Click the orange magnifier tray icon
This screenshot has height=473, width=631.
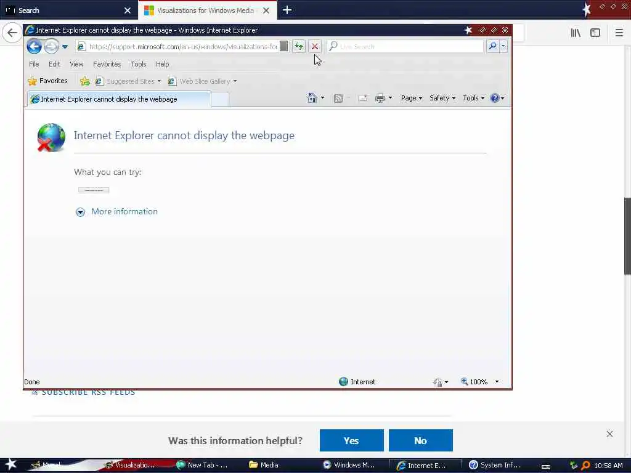(585, 466)
